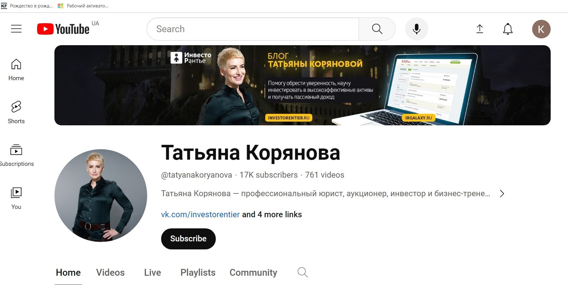568x285 pixels.
Task: Open the account avatar K menu
Action: pyautogui.click(x=541, y=29)
